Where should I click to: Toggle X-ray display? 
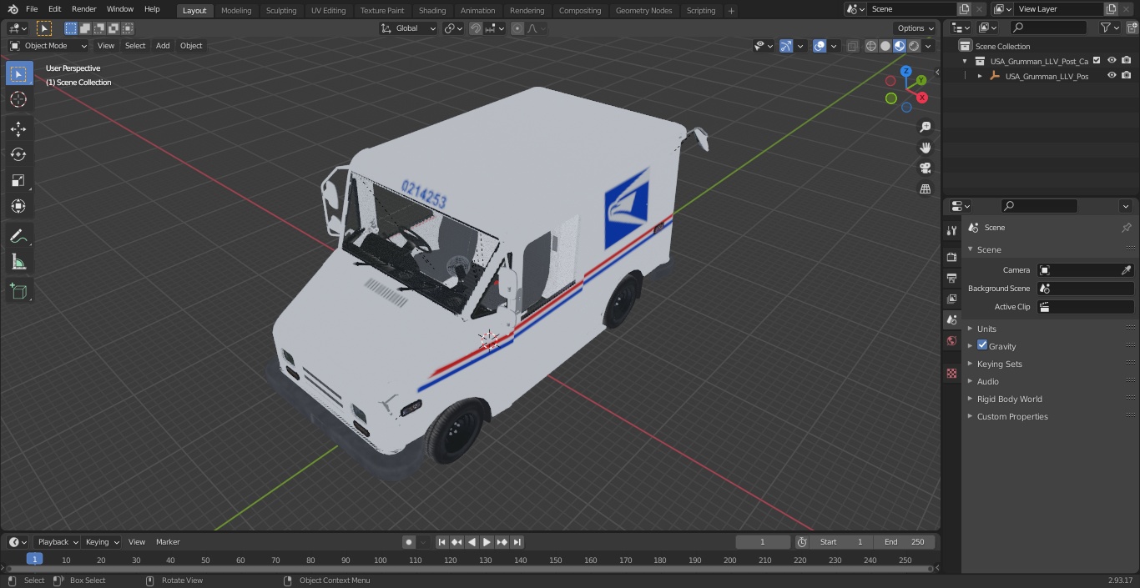(x=852, y=46)
